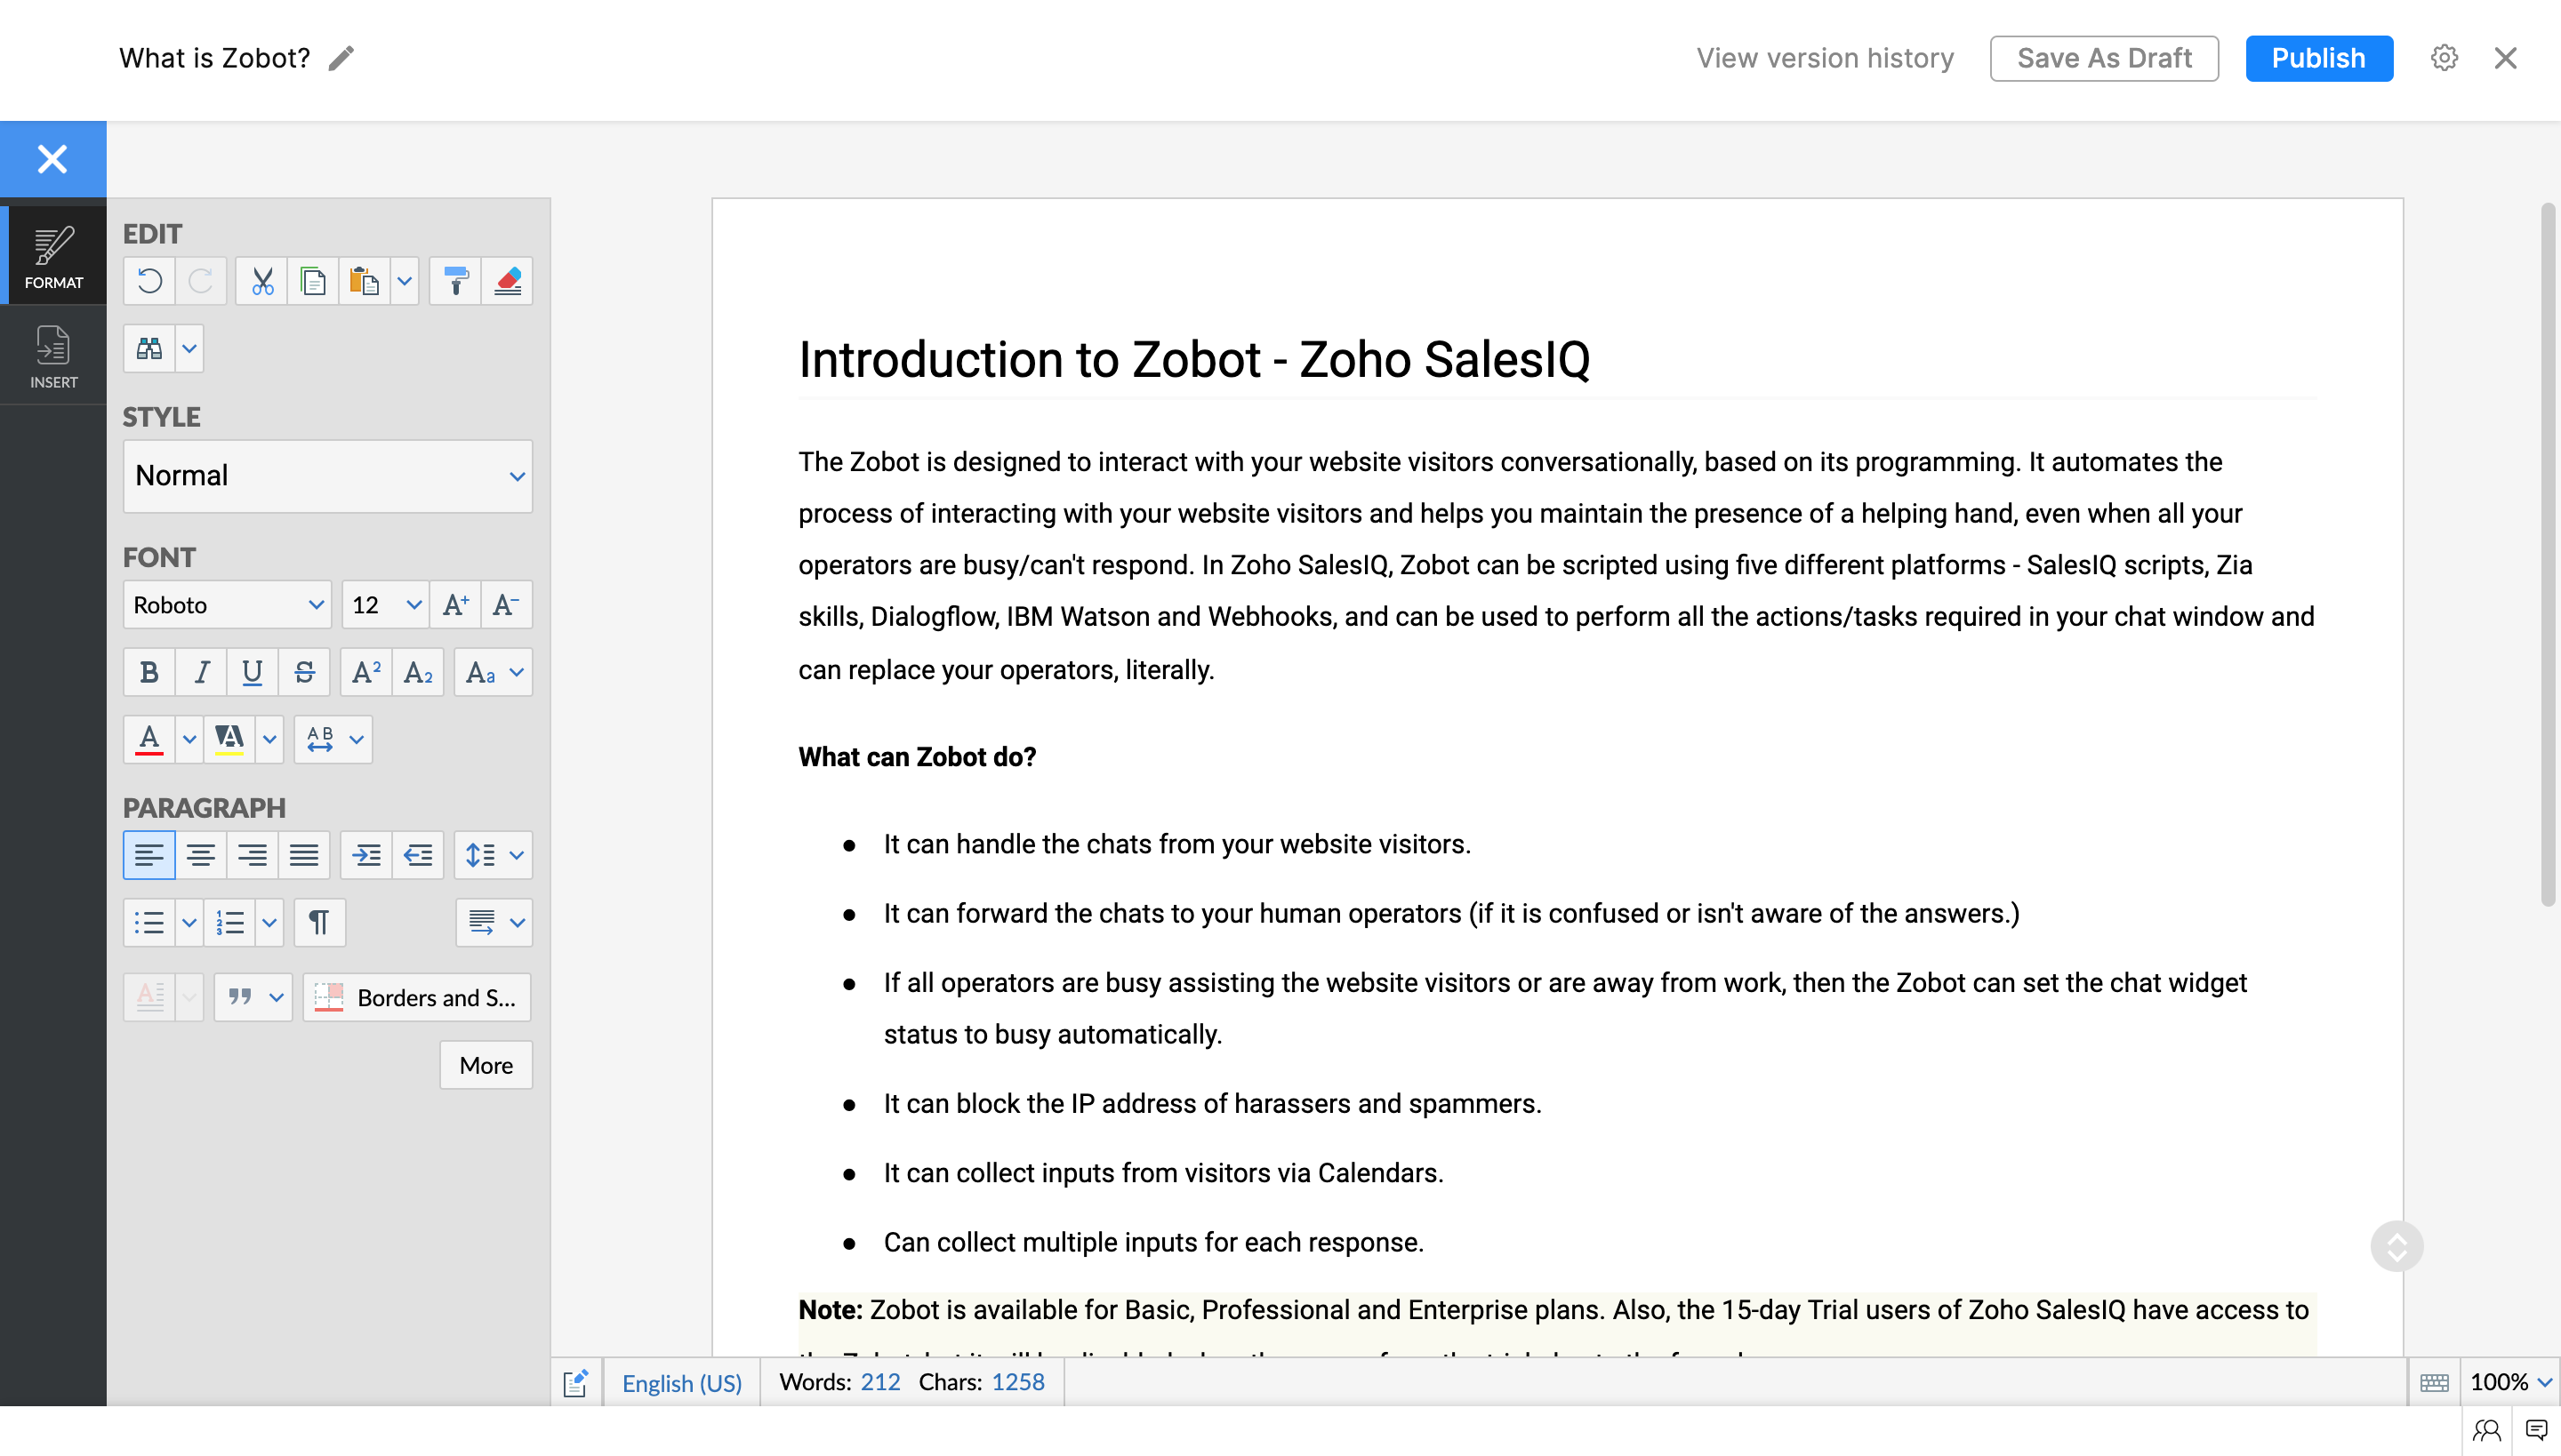
Task: Toggle Bold formatting
Action: pos(149,672)
